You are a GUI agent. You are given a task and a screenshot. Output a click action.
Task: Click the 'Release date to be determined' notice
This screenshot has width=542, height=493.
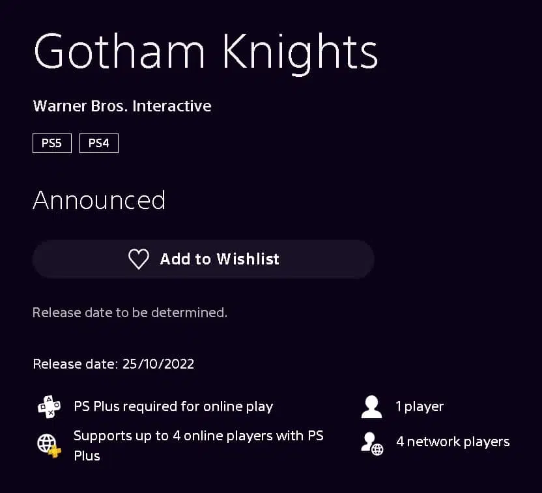[130, 313]
